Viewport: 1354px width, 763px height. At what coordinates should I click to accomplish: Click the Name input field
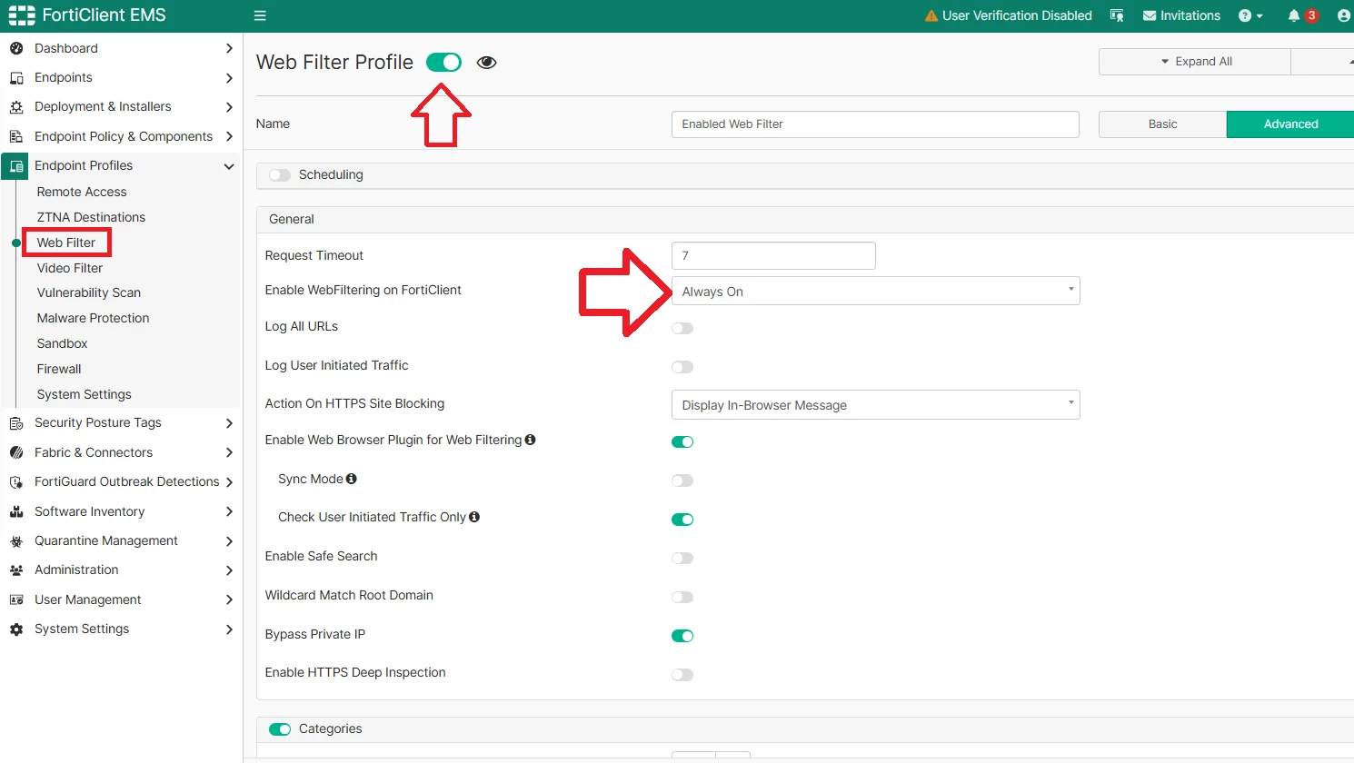click(x=875, y=124)
